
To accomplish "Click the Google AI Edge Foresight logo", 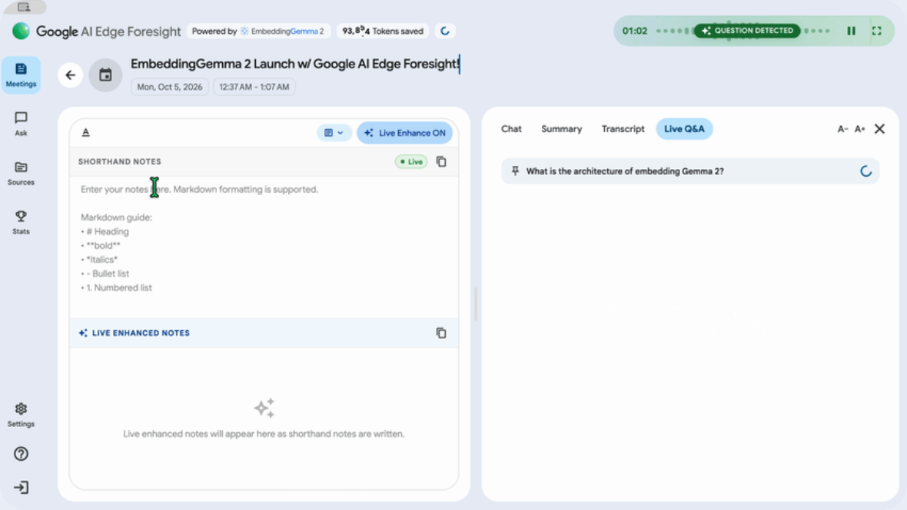I will click(97, 31).
